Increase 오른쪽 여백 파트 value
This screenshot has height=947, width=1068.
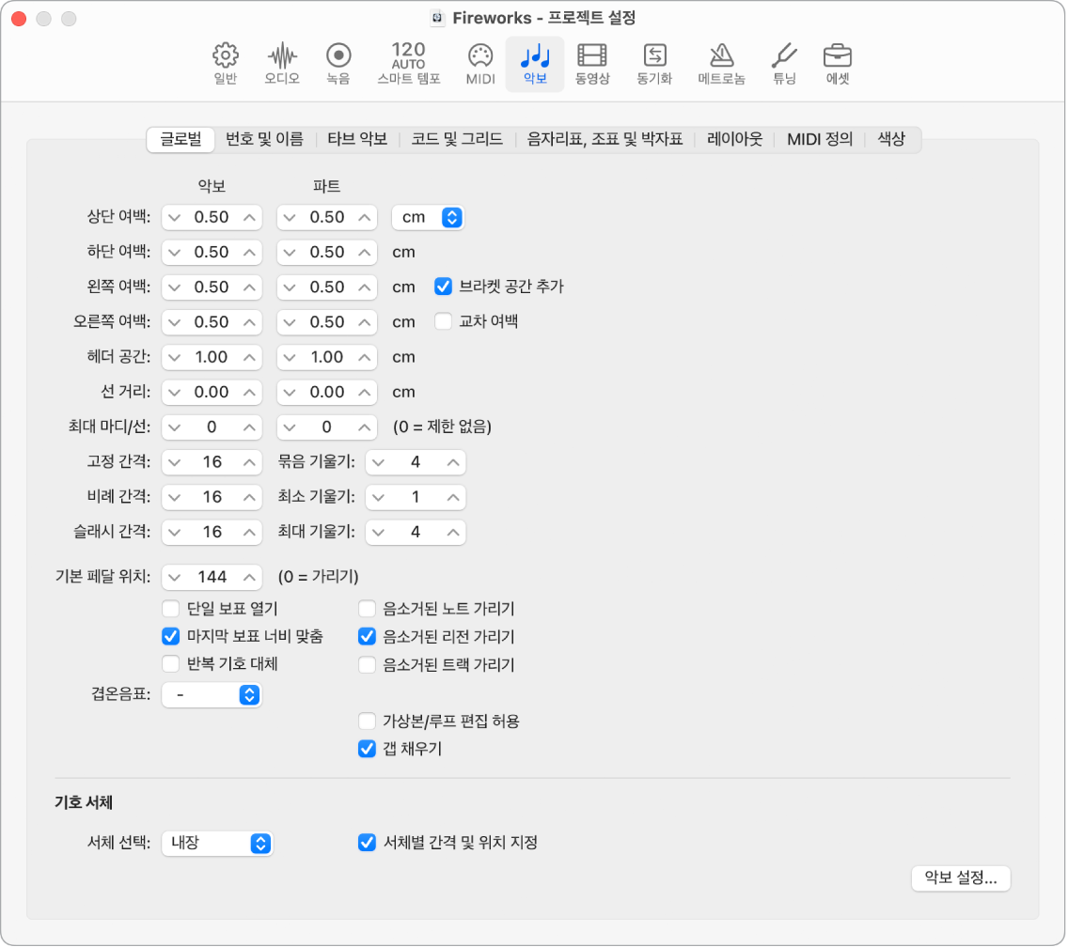(365, 322)
